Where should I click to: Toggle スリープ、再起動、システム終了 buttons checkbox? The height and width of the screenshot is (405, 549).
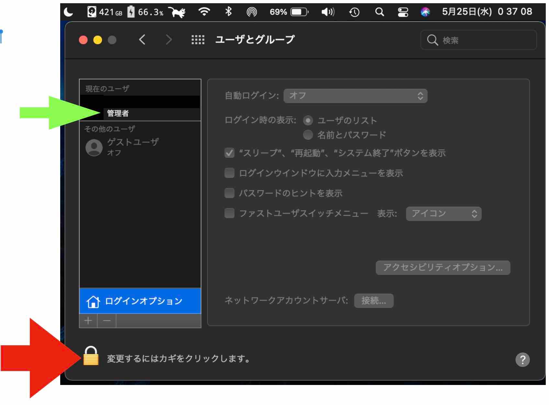[230, 153]
